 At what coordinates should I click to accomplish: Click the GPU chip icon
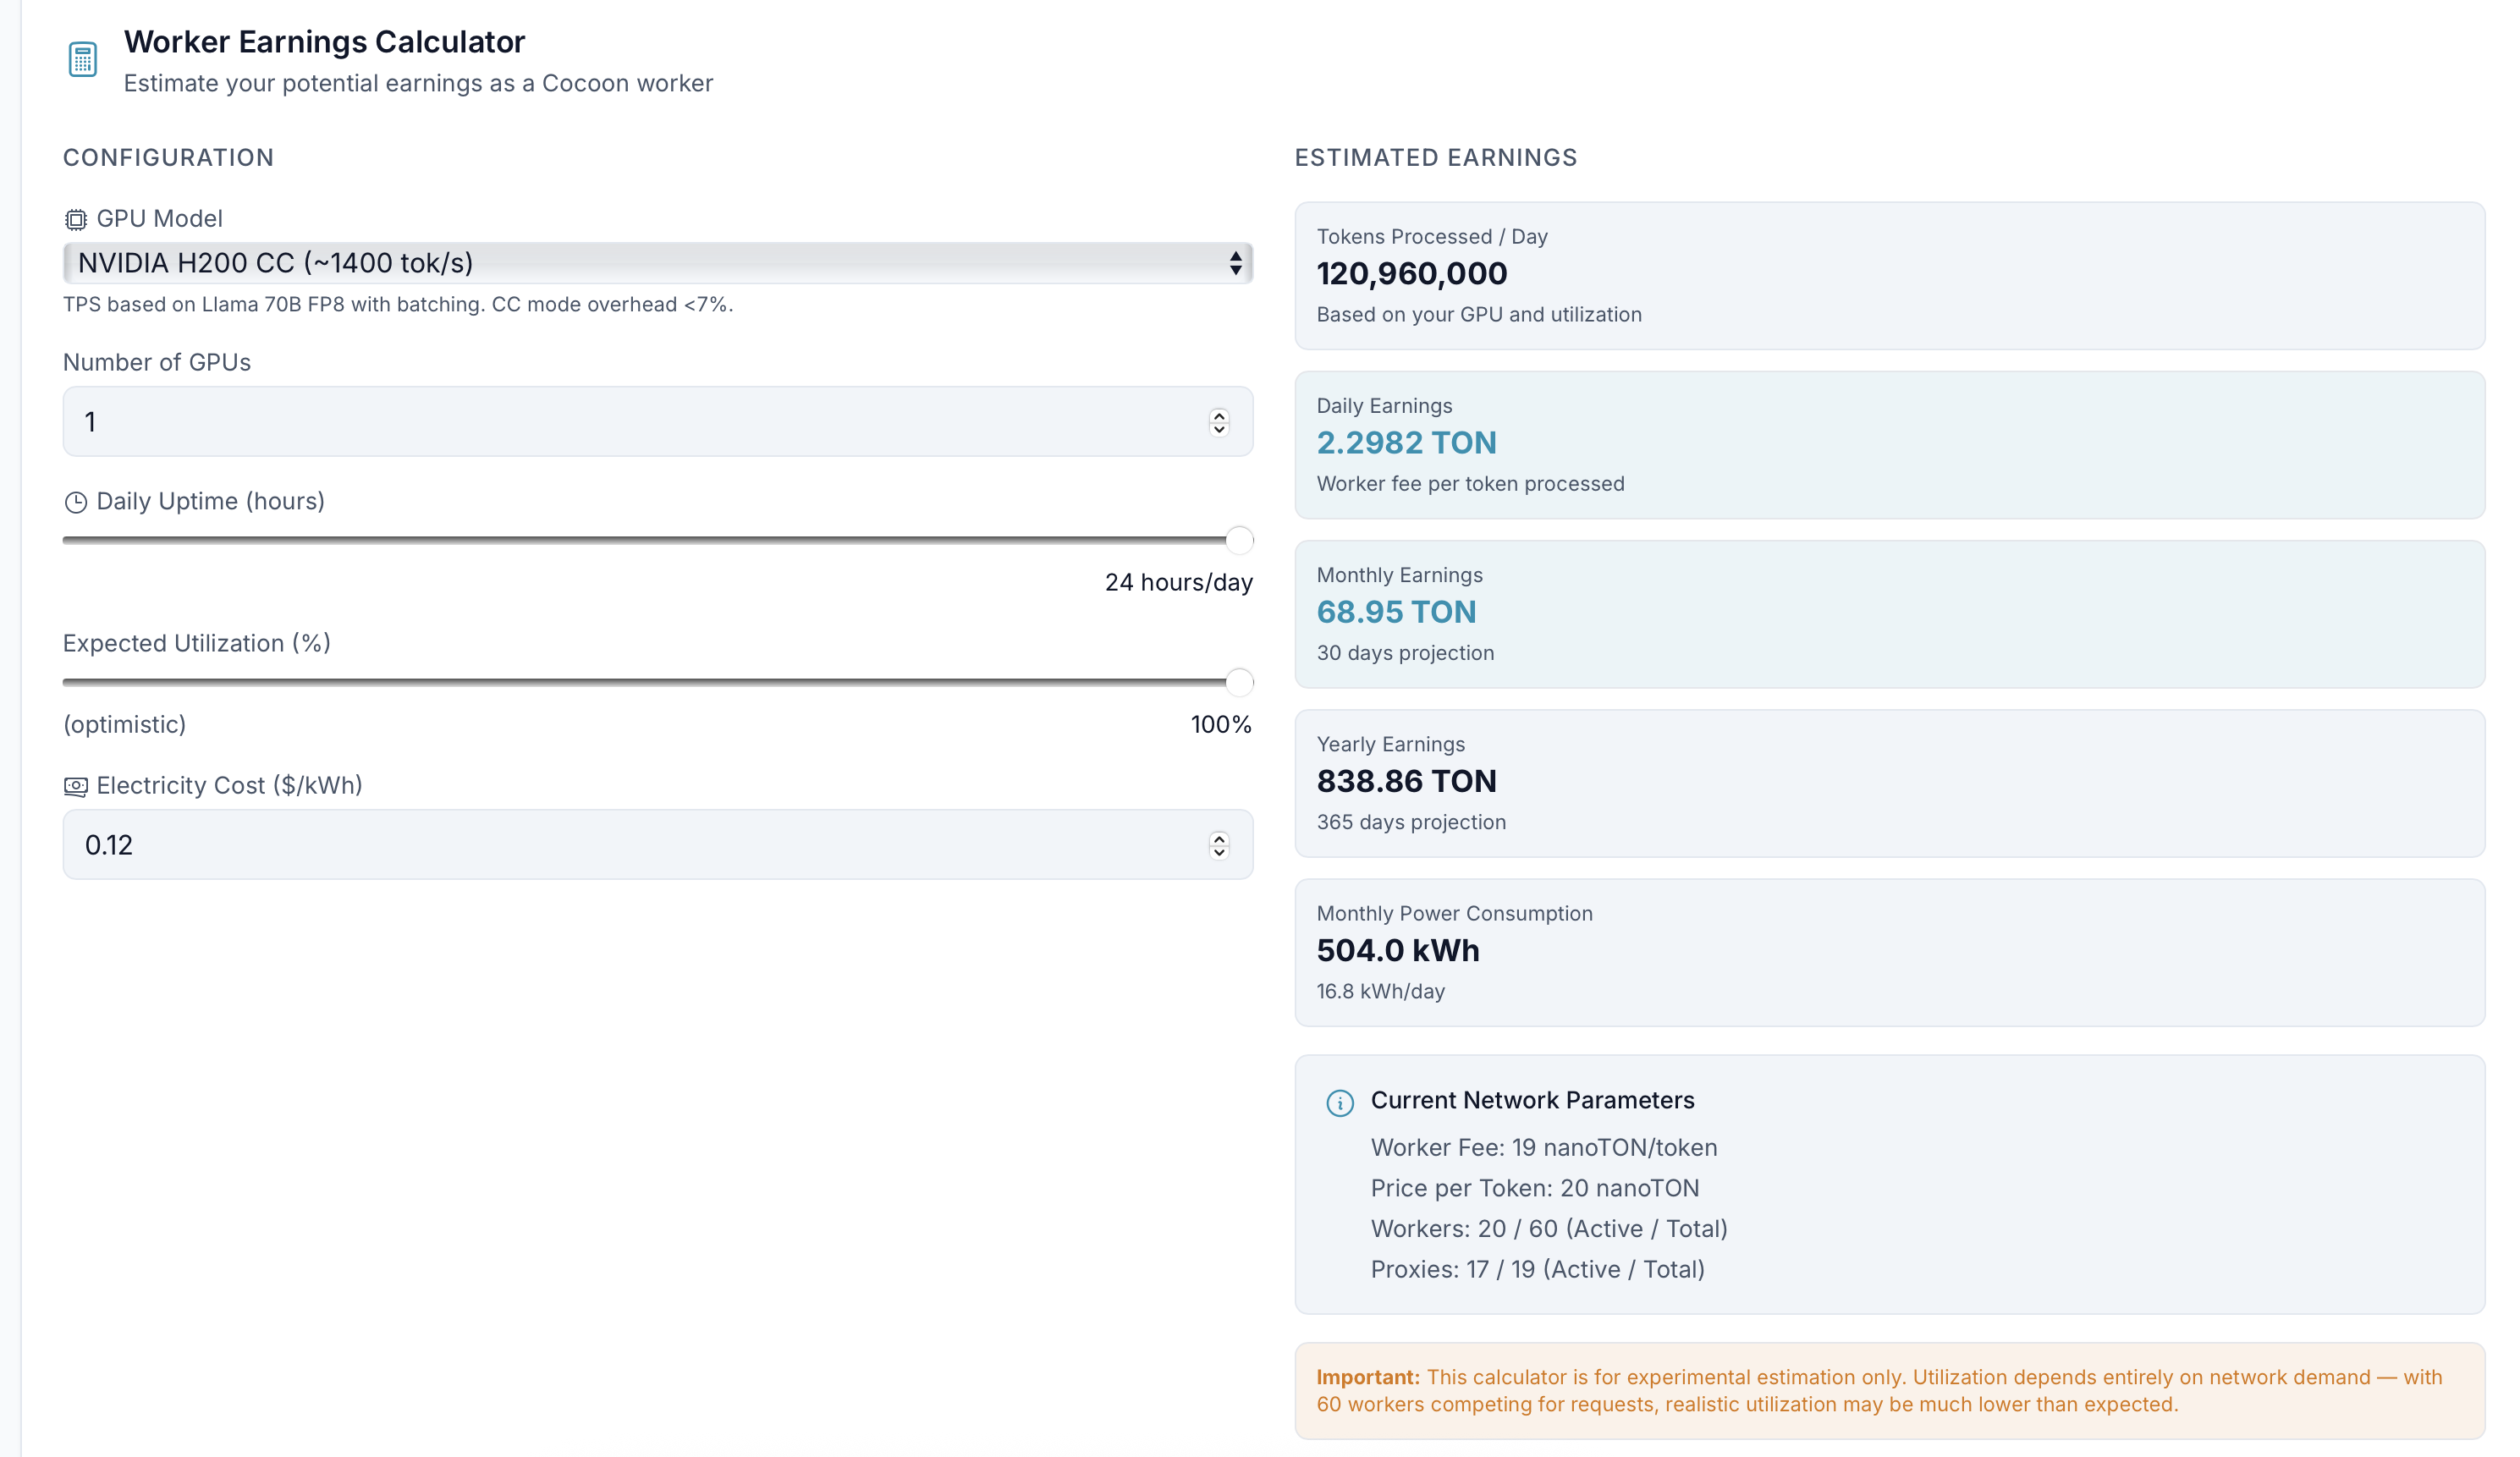coord(76,219)
